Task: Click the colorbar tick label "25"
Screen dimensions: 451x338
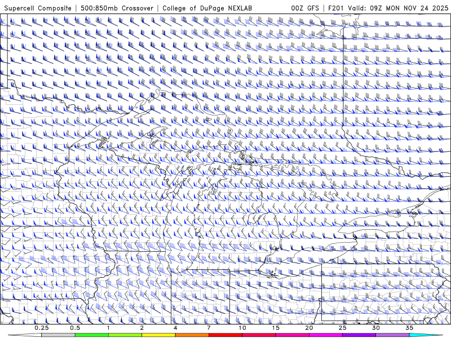Action: click(343, 328)
